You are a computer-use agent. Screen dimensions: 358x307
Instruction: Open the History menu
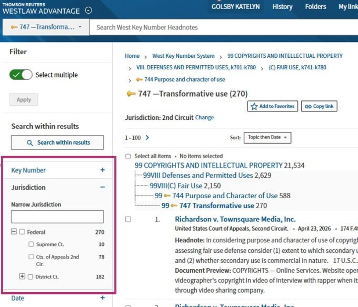[282, 7]
